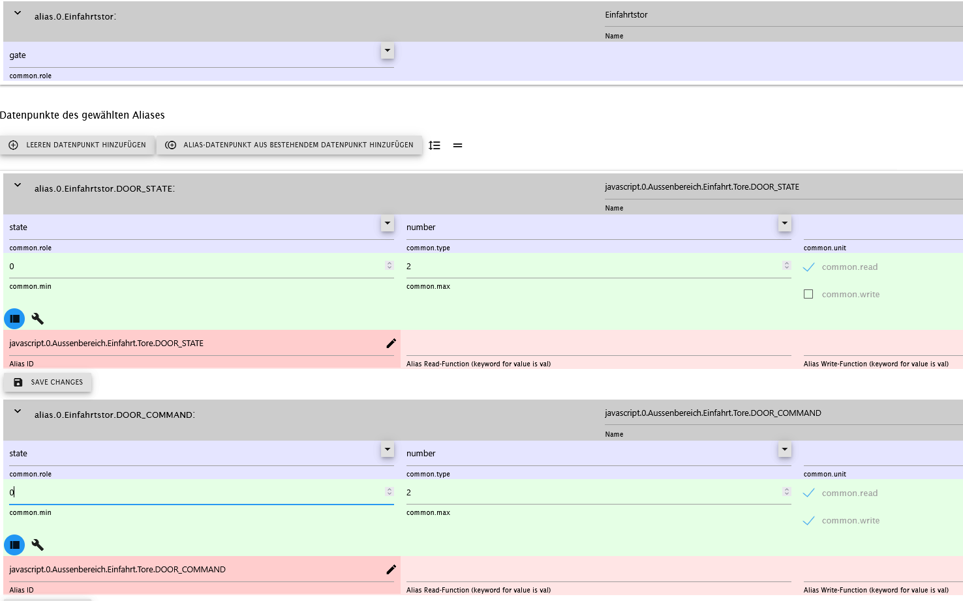Toggle common.write for DOOR_COMMAND

pos(808,521)
